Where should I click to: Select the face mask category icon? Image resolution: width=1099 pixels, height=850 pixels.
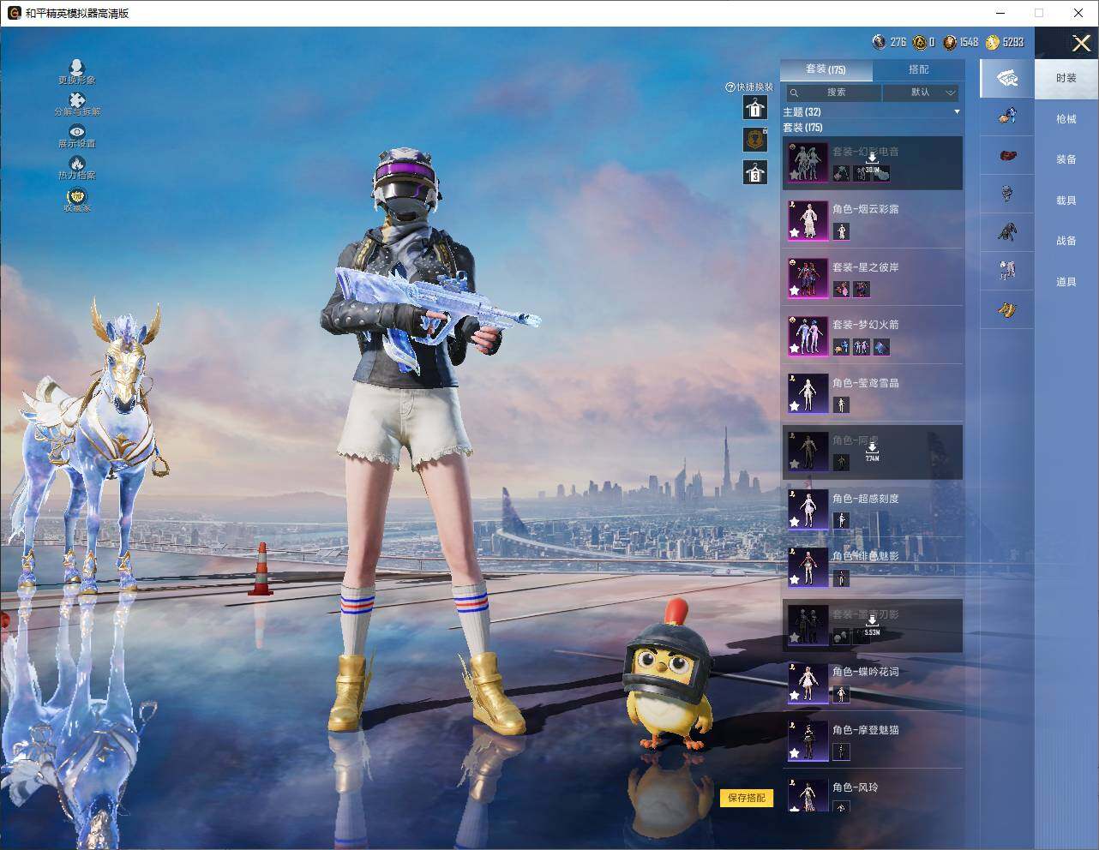click(x=1007, y=194)
